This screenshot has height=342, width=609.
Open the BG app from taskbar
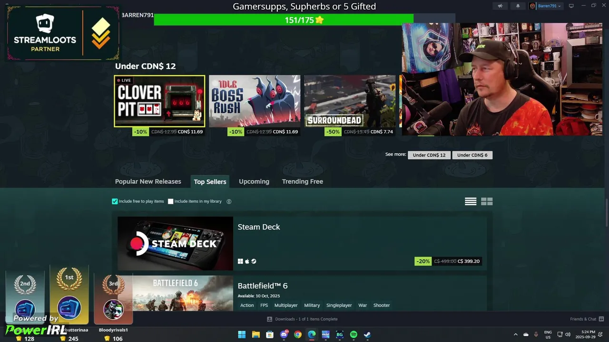pos(340,334)
